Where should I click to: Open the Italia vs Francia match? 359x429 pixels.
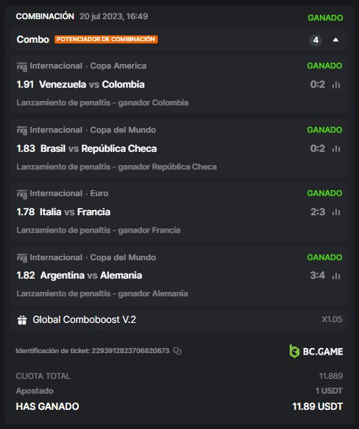click(x=75, y=212)
